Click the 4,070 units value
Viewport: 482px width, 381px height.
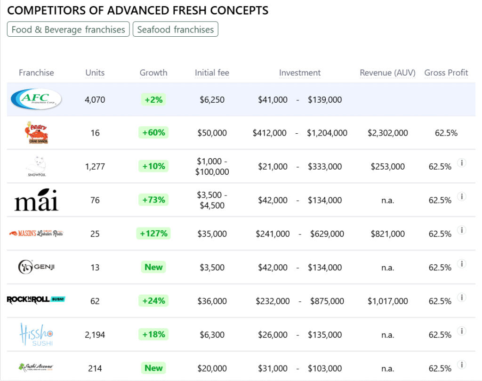[x=95, y=100]
